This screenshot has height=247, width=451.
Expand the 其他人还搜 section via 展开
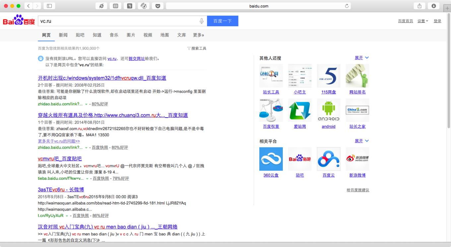(362, 58)
